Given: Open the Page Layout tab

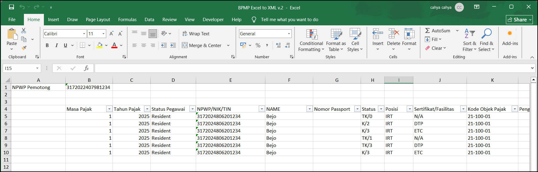Looking at the screenshot, I should [98, 20].
